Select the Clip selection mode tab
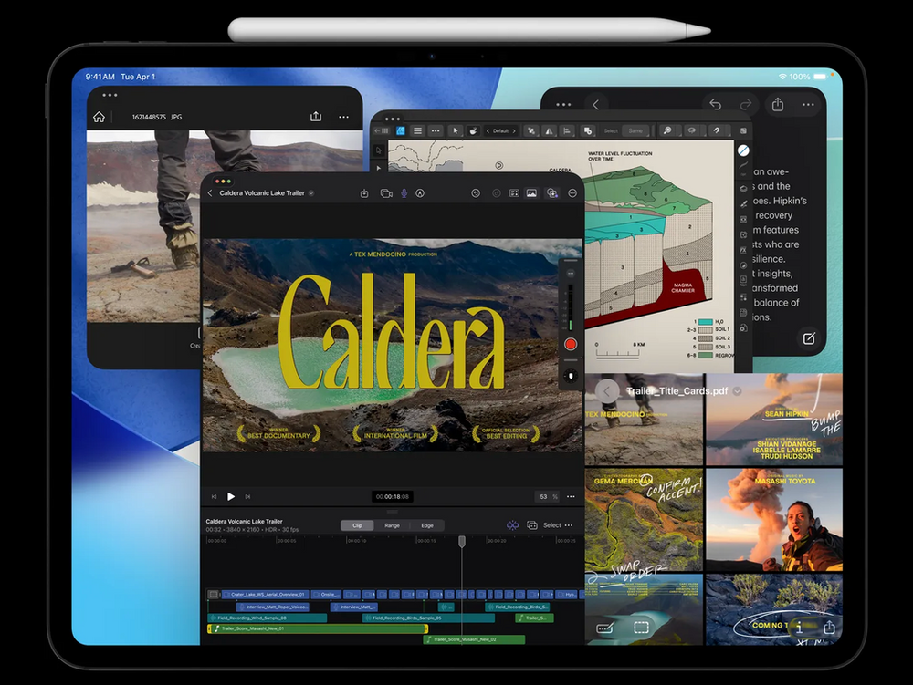The image size is (913, 685). point(357,525)
